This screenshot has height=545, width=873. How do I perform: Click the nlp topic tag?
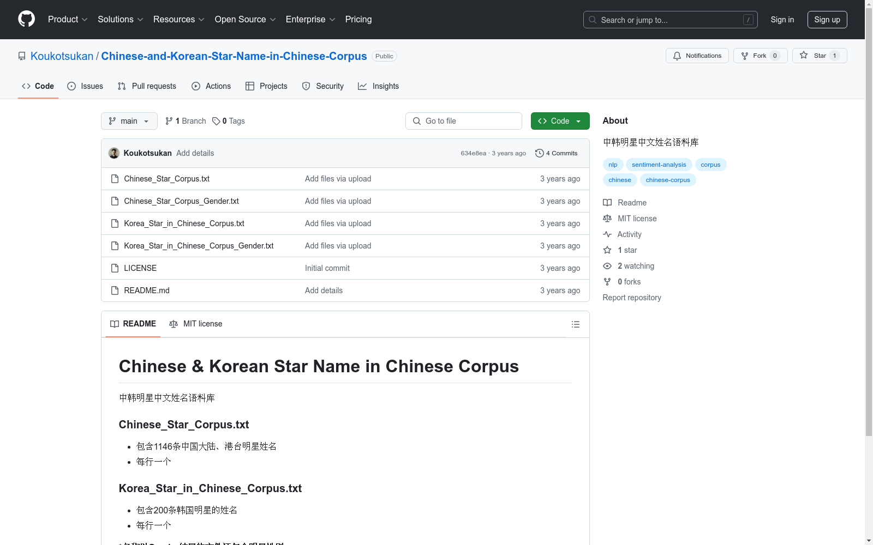pyautogui.click(x=613, y=165)
